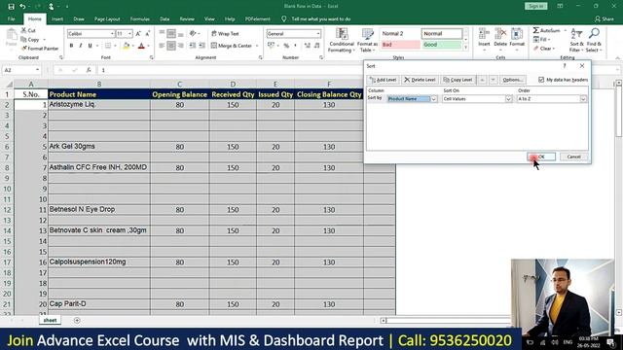Image resolution: width=623 pixels, height=350 pixels.
Task: Click the formula bar input
Action: click(x=231, y=70)
